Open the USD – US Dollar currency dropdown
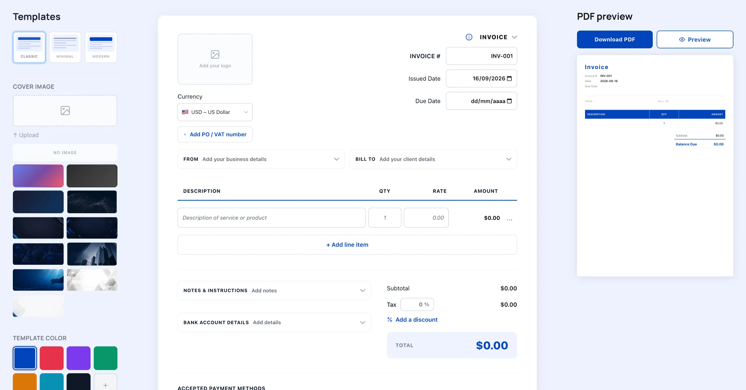The width and height of the screenshot is (746, 390). point(215,112)
